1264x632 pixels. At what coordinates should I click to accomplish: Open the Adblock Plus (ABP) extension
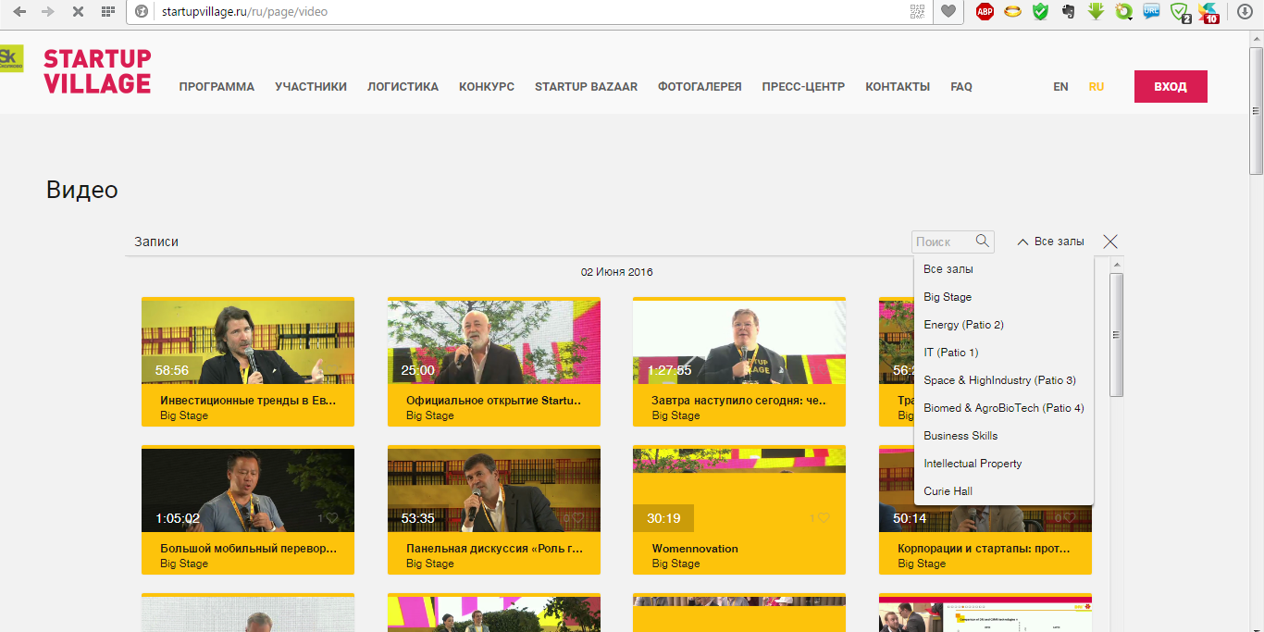pyautogui.click(x=985, y=12)
